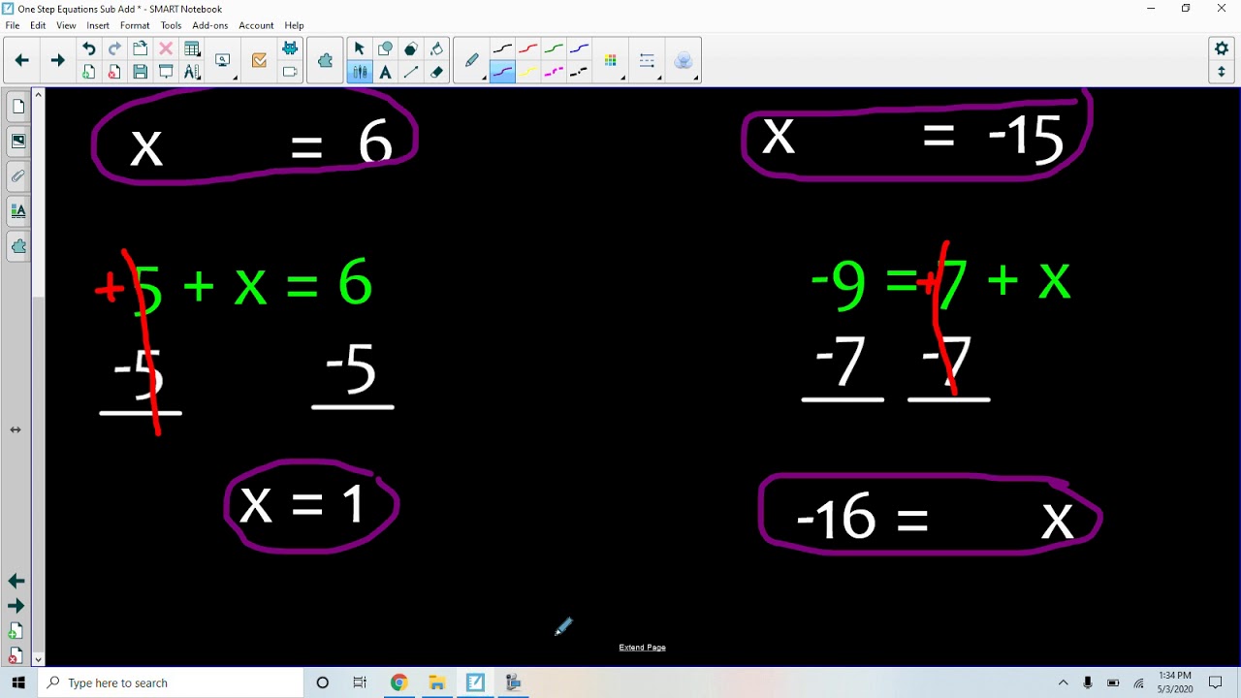The image size is (1241, 698).
Task: Select the Regular Polygons tool
Action: (411, 48)
